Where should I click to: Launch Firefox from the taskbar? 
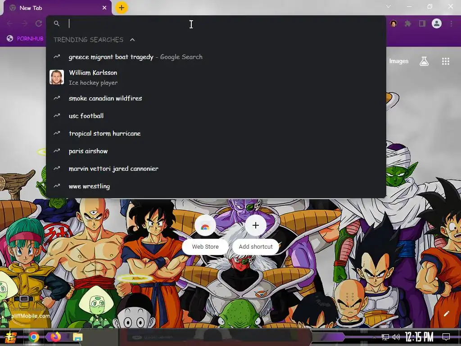click(55, 337)
